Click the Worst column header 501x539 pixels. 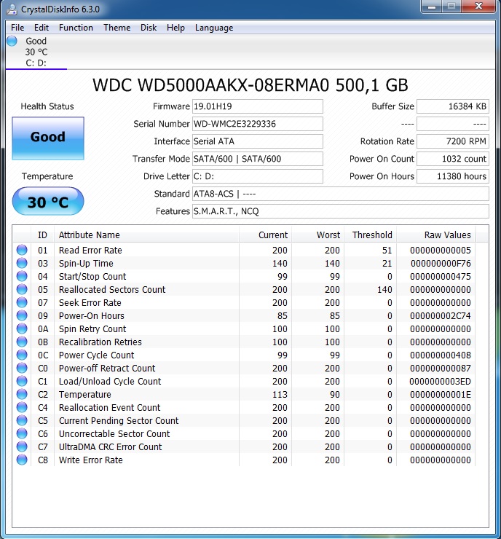(x=317, y=235)
